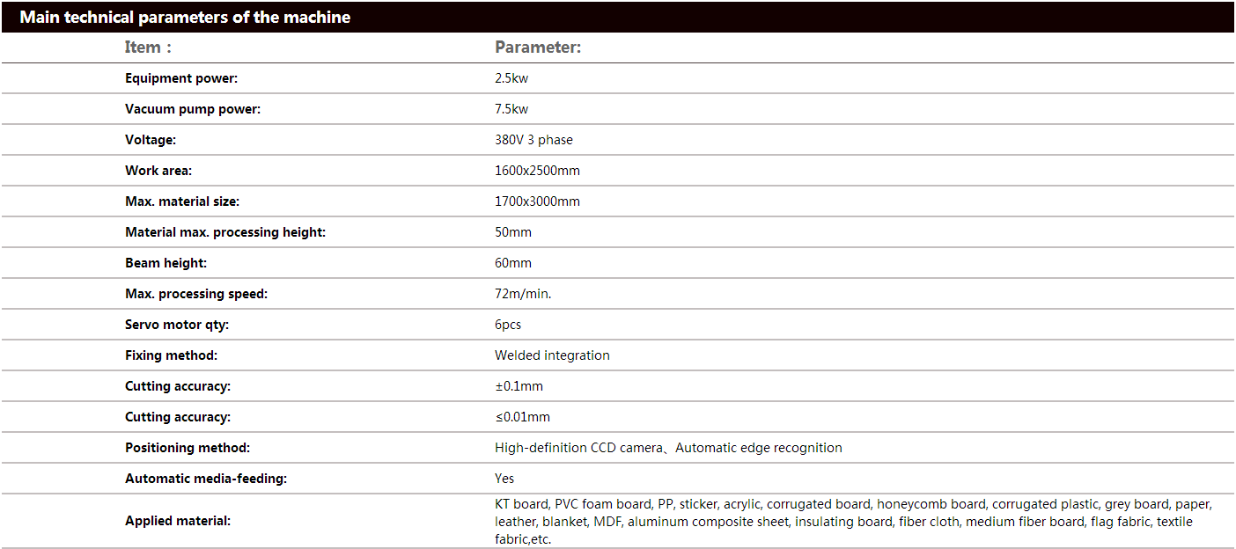The height and width of the screenshot is (549, 1236).
Task: Click the 6pcs servo motor value
Action: [508, 325]
